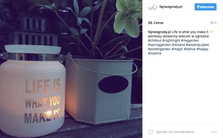Open fajneogrody.pl username in caption
This screenshot has width=223, height=138.
click(x=159, y=32)
